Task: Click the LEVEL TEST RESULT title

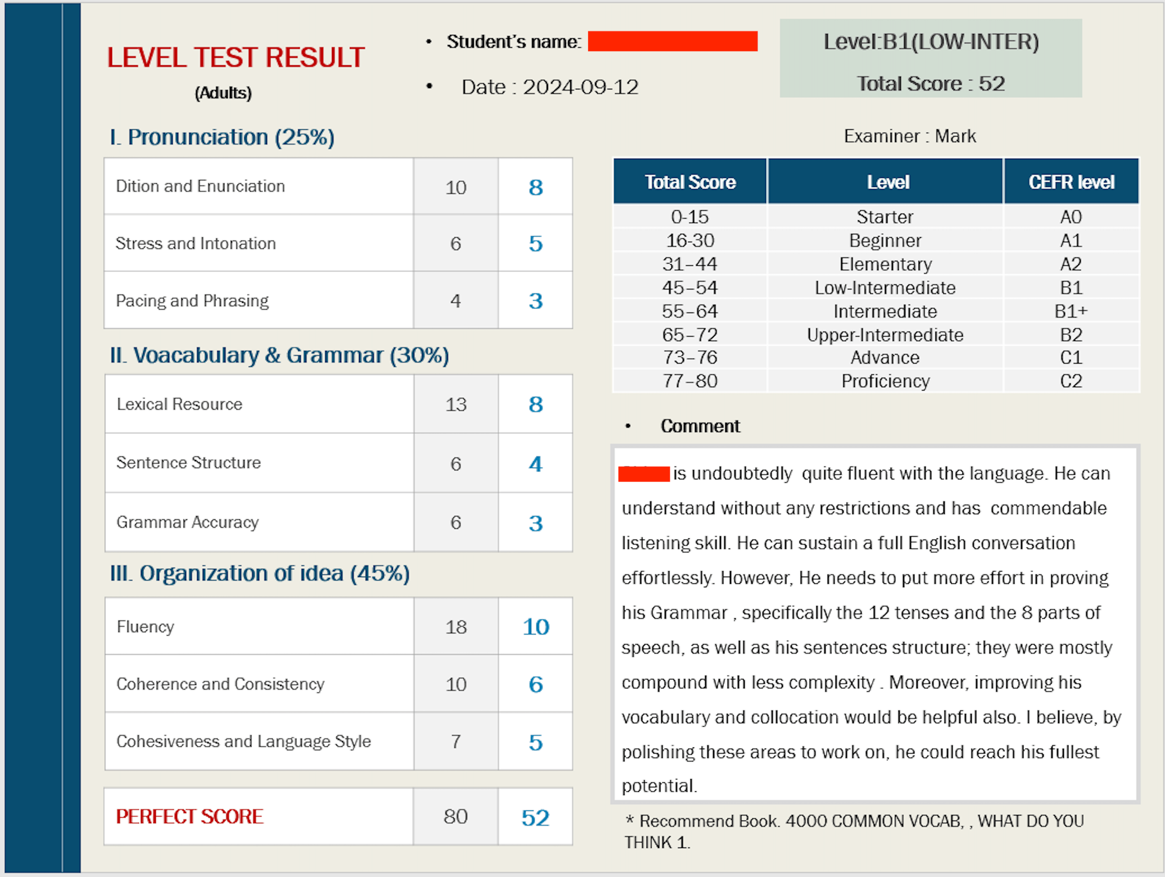Action: tap(235, 57)
